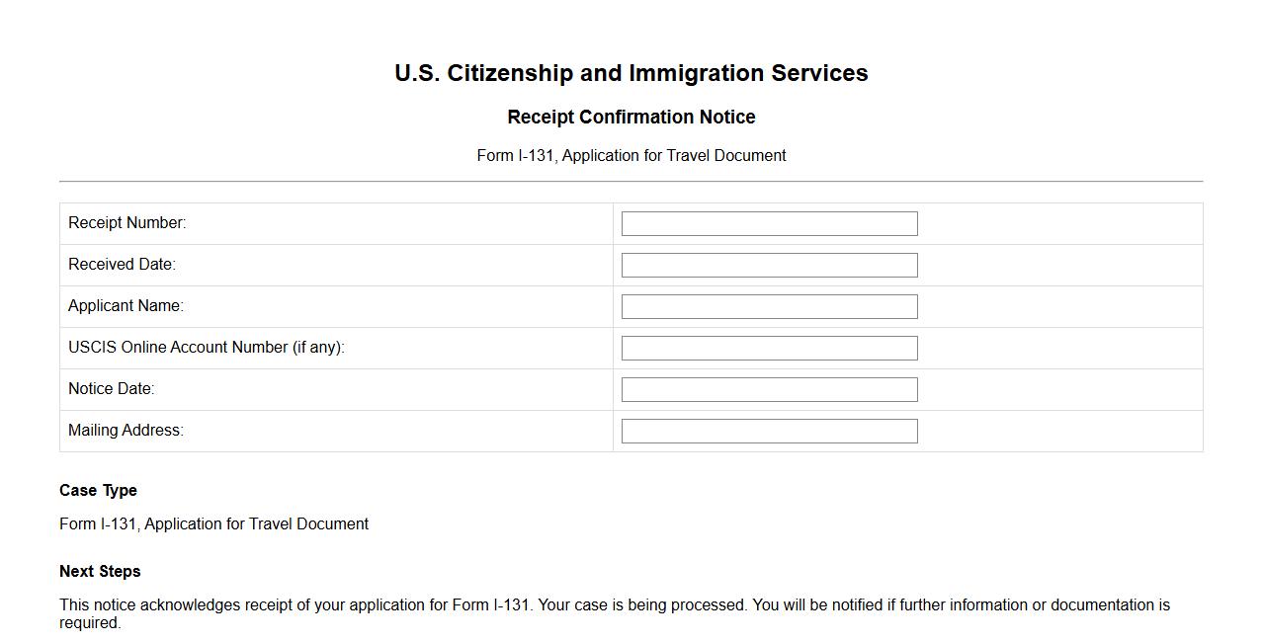The image size is (1263, 642).
Task: Click the Form I-131 subtitle under the heading
Action: click(631, 156)
